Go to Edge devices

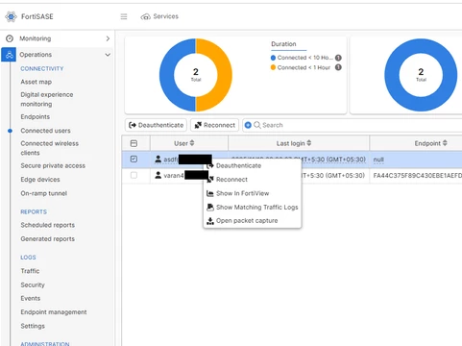click(40, 180)
